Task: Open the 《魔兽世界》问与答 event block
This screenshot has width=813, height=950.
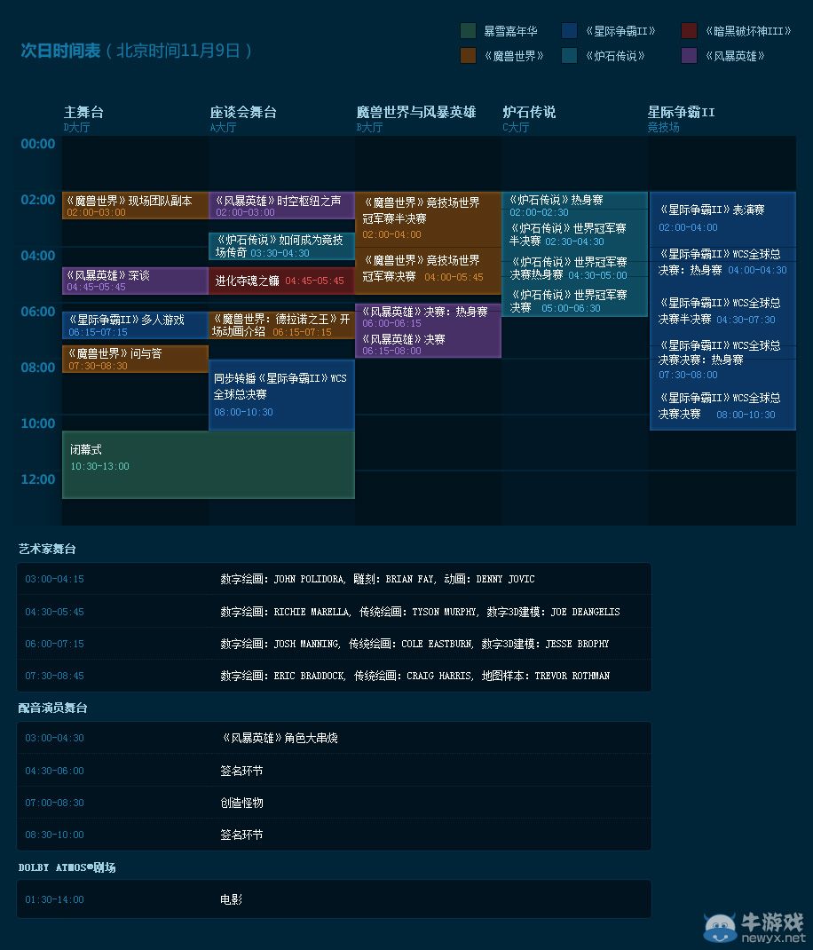Action: [135, 359]
